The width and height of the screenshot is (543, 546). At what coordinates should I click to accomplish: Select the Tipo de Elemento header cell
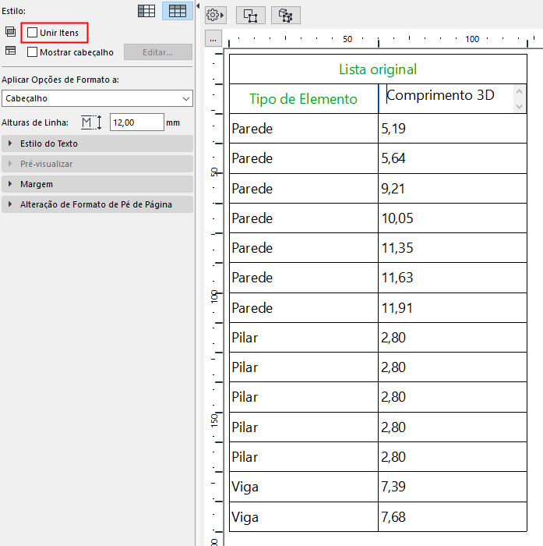pyautogui.click(x=304, y=98)
